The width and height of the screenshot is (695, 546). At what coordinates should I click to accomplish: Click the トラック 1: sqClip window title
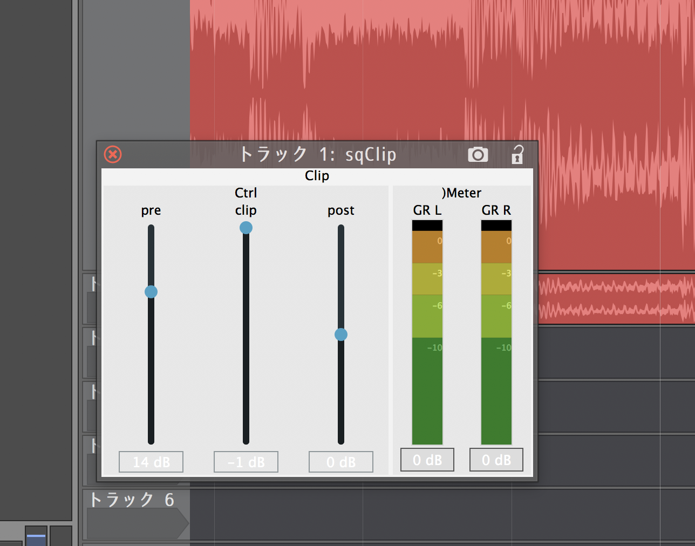[x=317, y=154]
